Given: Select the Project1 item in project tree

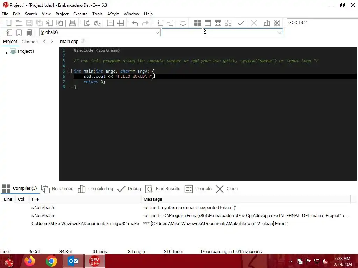Looking at the screenshot, I should point(26,51).
